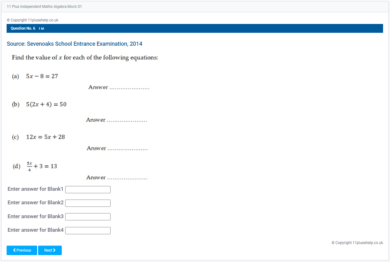
Task: Click into the Blank3 answer field
Action: (88, 217)
